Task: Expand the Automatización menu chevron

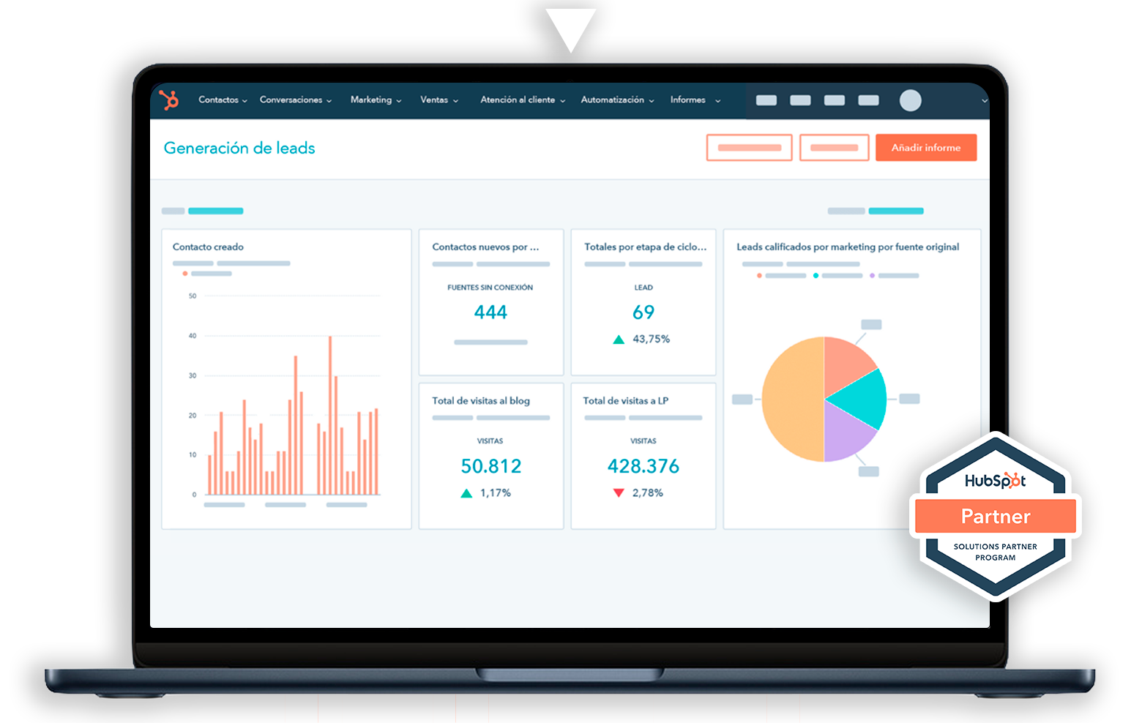Action: click(x=652, y=101)
